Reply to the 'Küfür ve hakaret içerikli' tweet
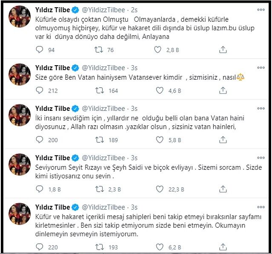This screenshot has width=272, height=254. (40, 247)
